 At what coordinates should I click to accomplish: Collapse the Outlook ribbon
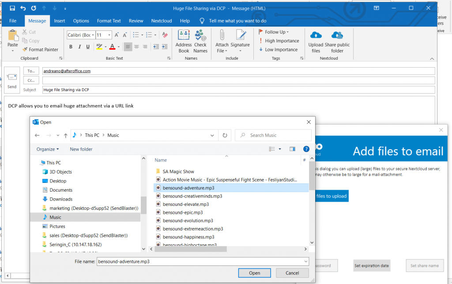pos(432,59)
